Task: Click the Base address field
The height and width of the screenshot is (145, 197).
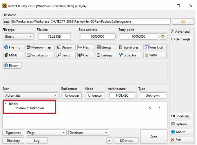Action: tap(98, 36)
